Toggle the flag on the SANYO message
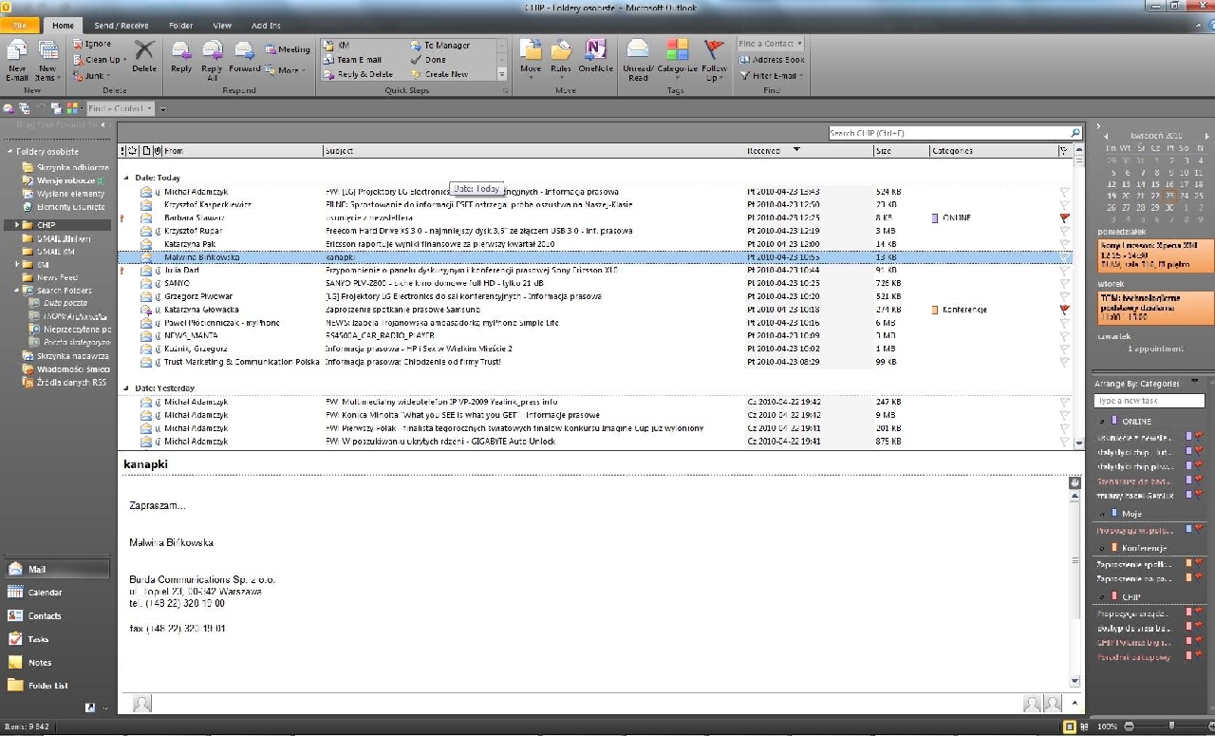 (1064, 283)
